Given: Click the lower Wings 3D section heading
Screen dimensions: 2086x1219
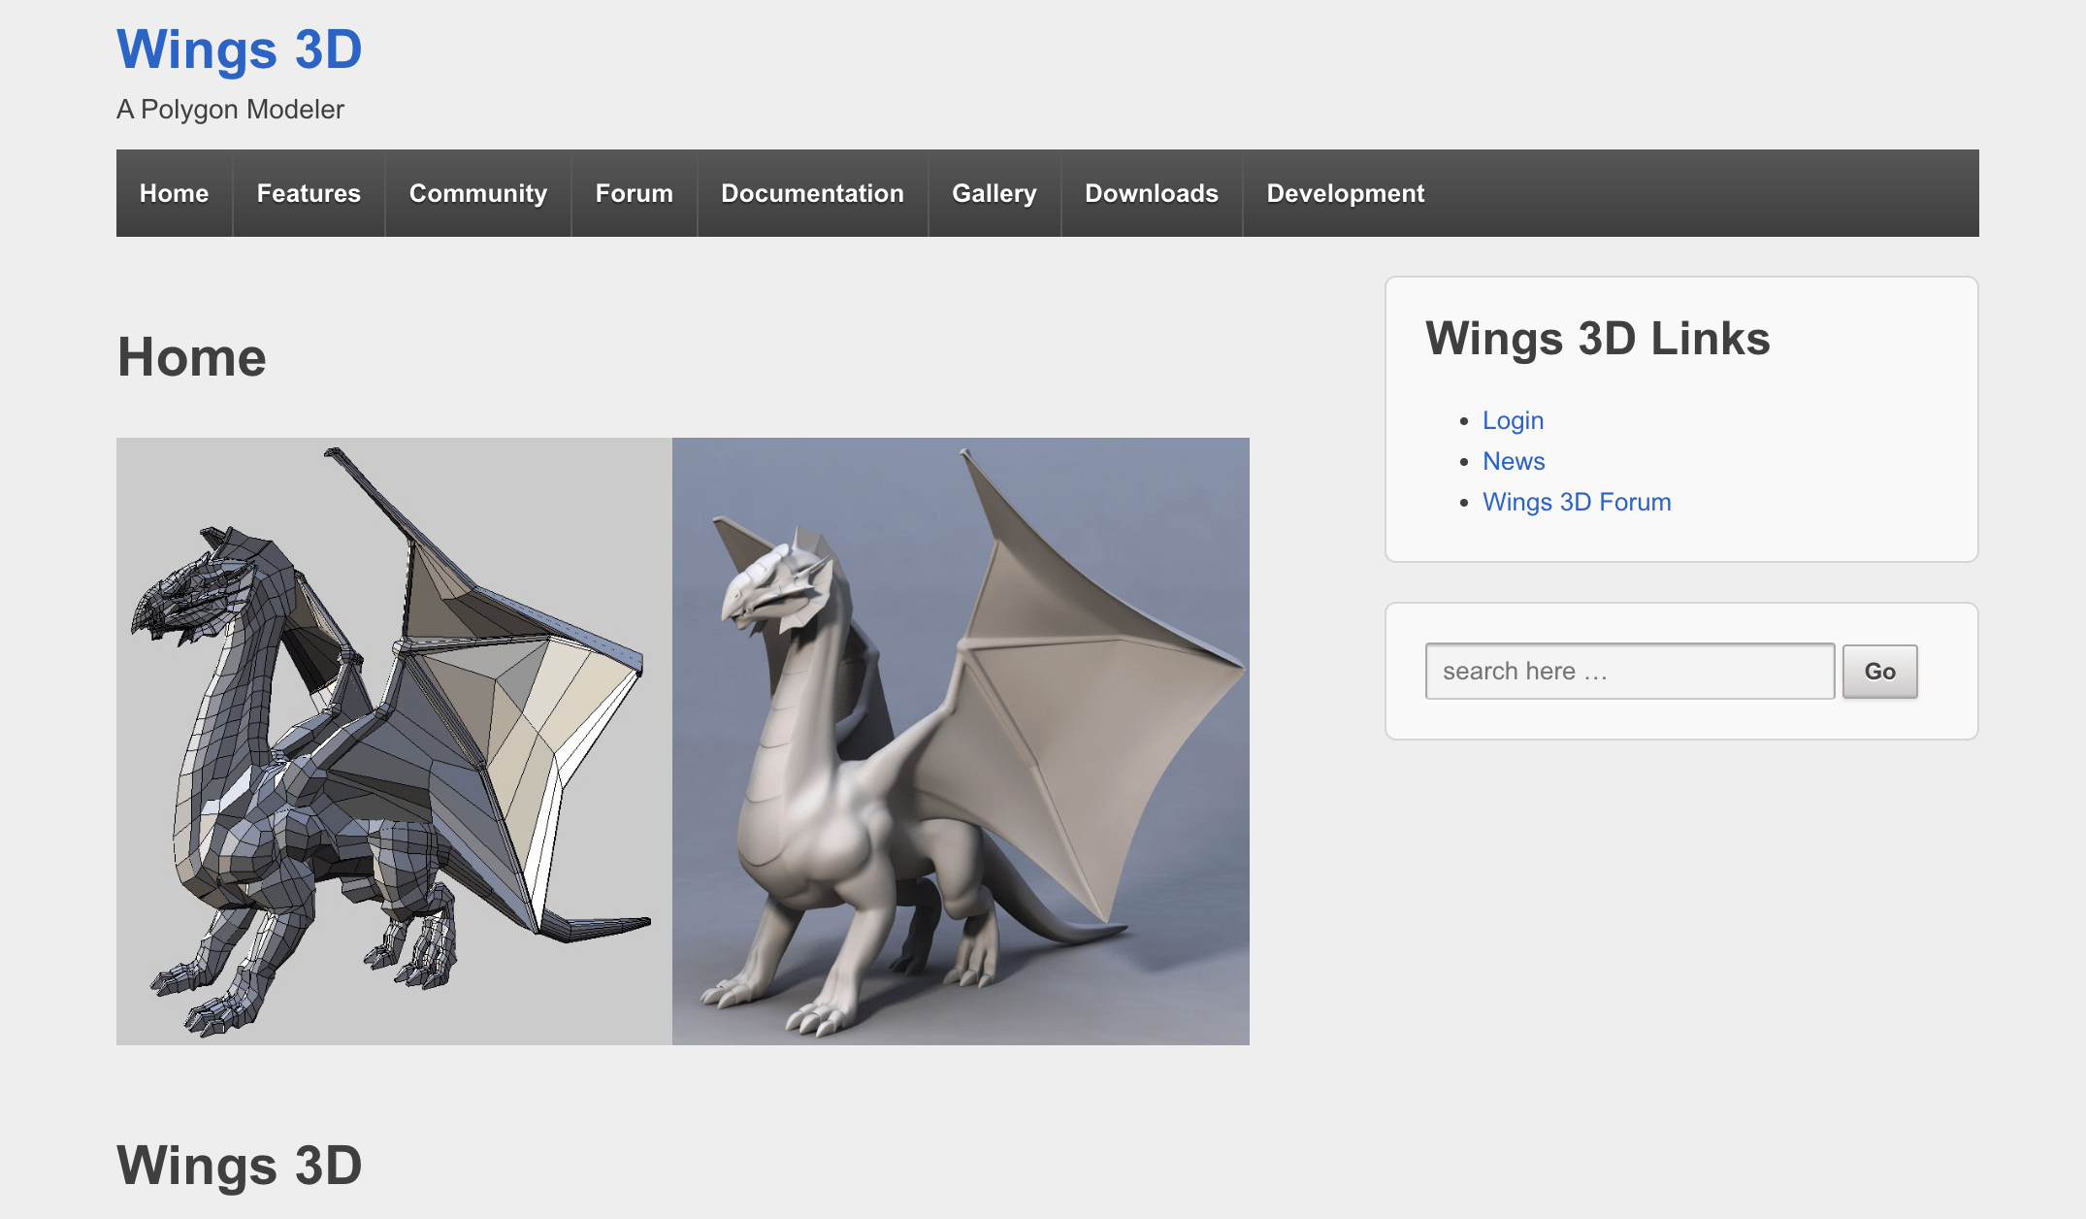Looking at the screenshot, I should tap(239, 1165).
